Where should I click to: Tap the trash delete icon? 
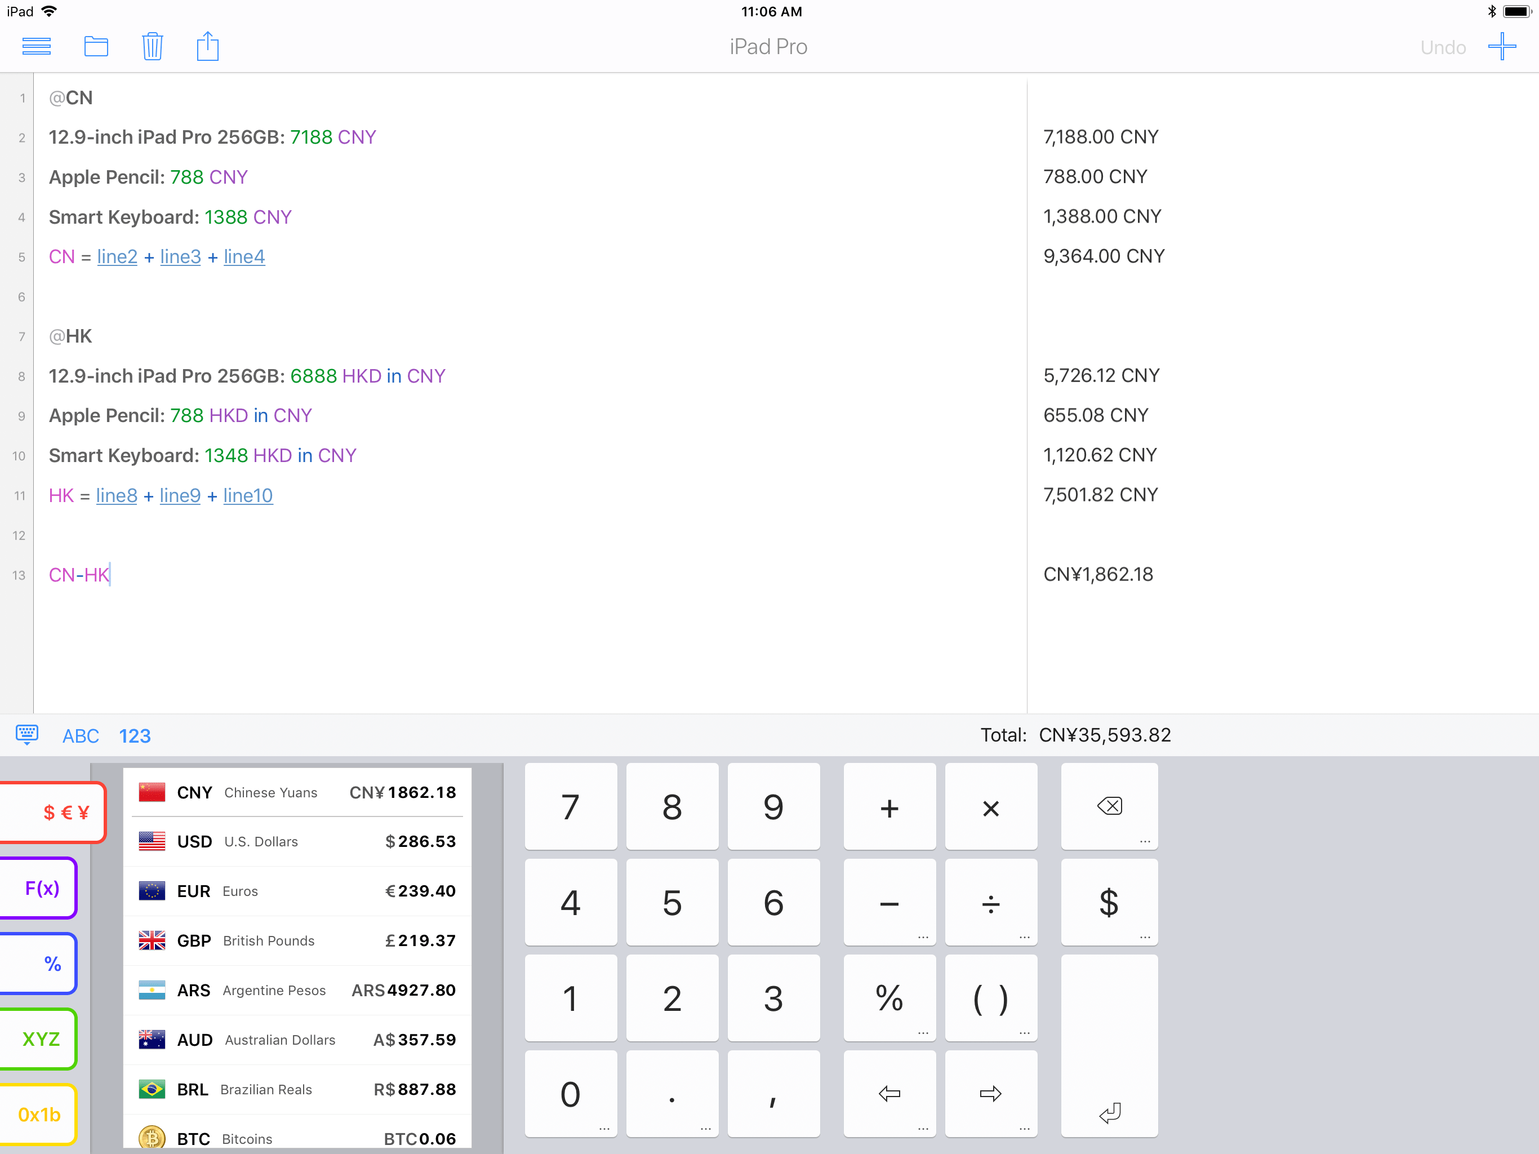152,47
